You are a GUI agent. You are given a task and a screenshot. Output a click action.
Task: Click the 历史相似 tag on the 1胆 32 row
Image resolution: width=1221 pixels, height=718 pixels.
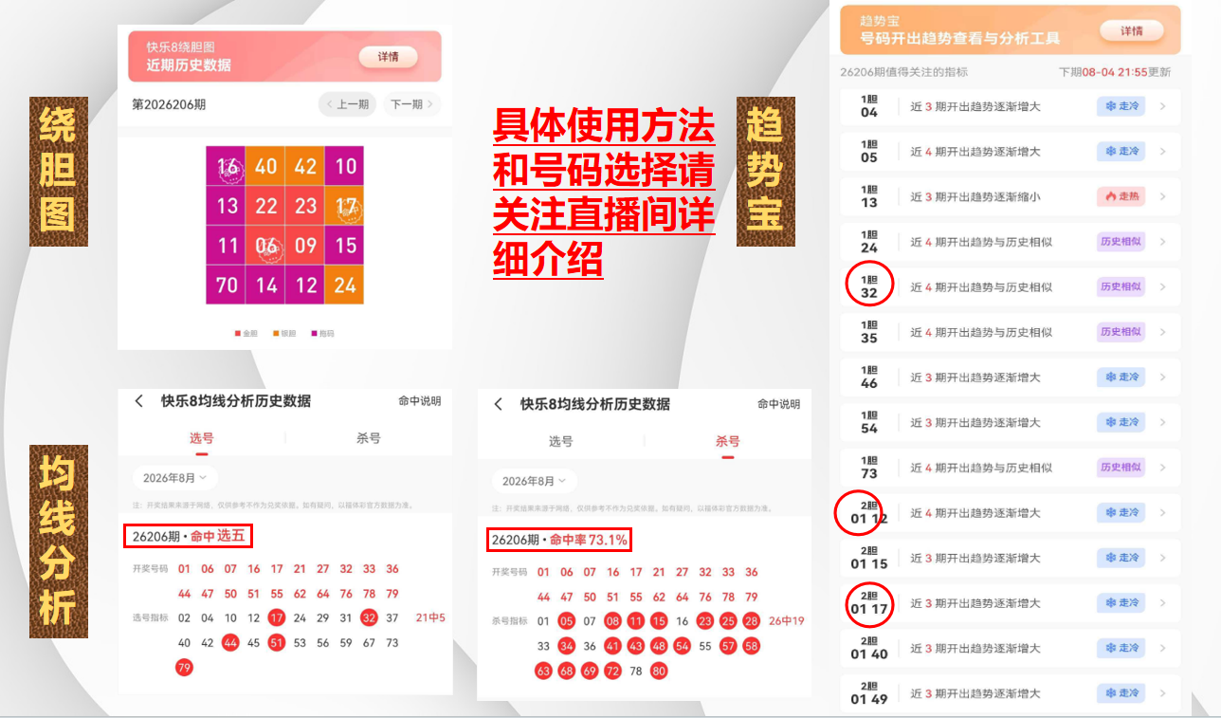(1121, 286)
